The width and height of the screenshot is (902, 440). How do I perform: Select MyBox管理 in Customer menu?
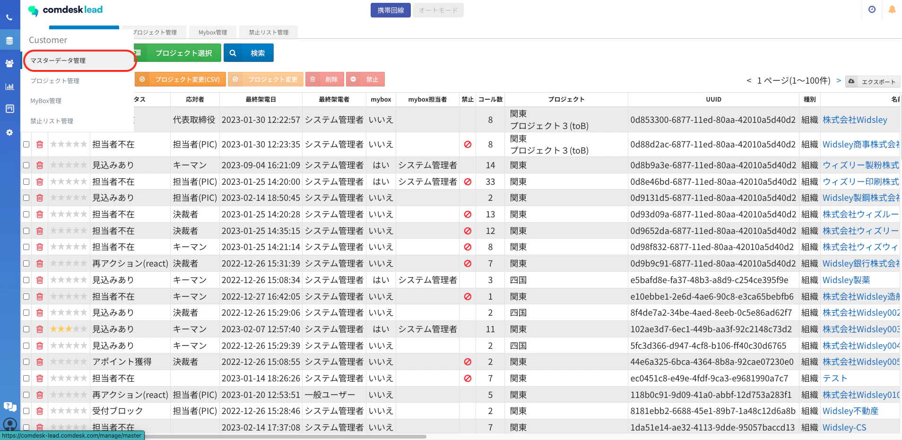click(46, 101)
